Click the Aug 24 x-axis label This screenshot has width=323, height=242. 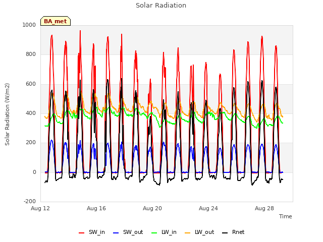208,208
